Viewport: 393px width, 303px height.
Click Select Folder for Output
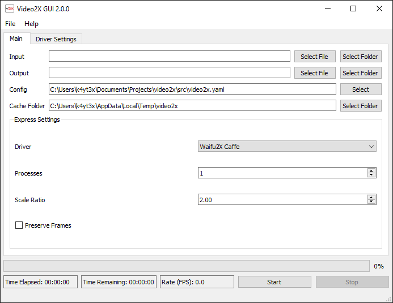[x=361, y=73]
